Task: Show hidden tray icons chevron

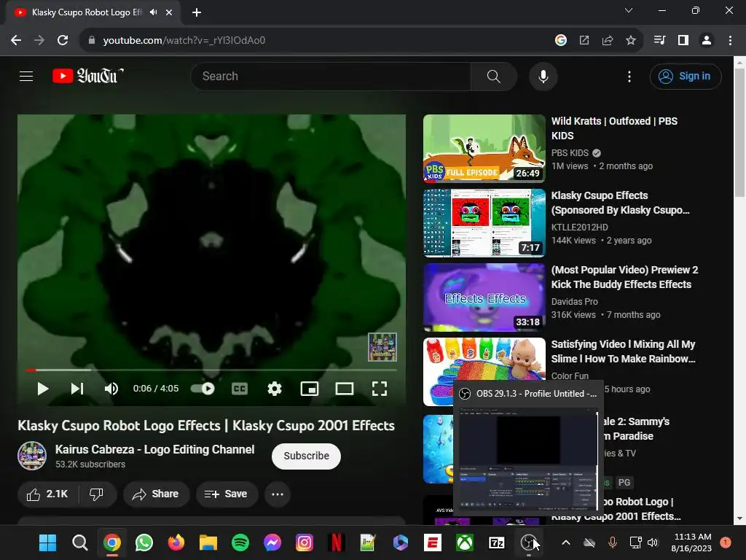Action: tap(566, 542)
